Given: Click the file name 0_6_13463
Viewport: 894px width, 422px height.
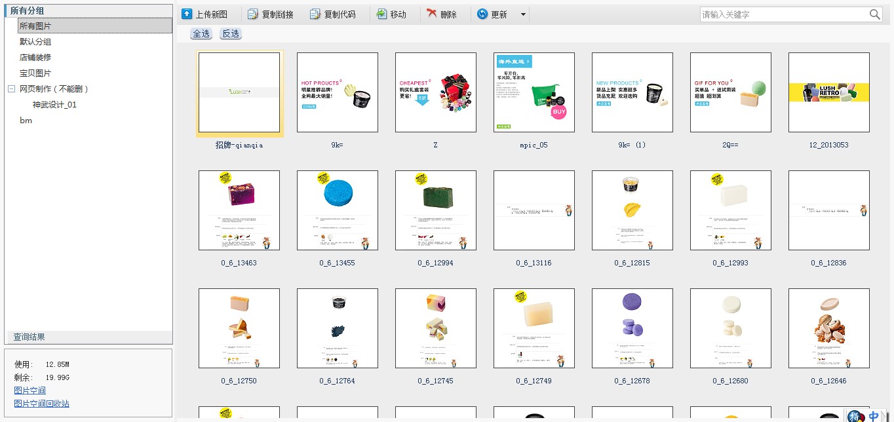Looking at the screenshot, I should [x=239, y=263].
